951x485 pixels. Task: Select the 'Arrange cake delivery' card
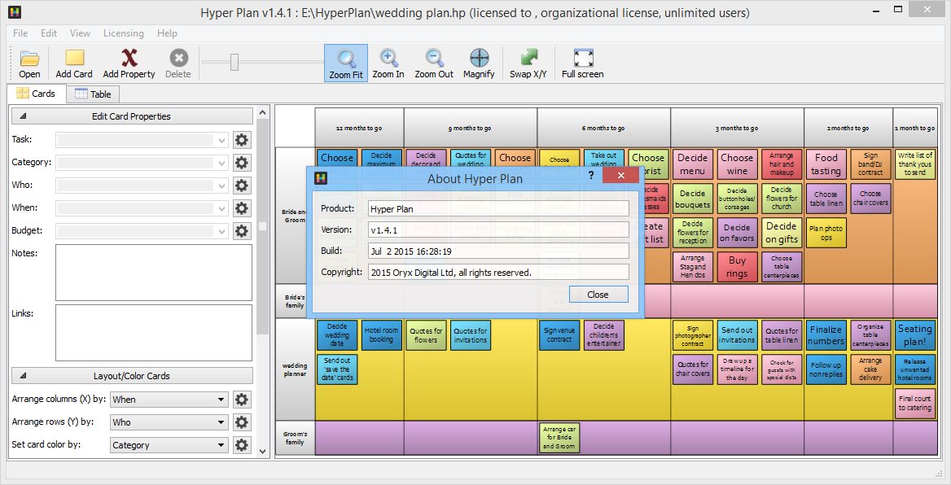(870, 369)
